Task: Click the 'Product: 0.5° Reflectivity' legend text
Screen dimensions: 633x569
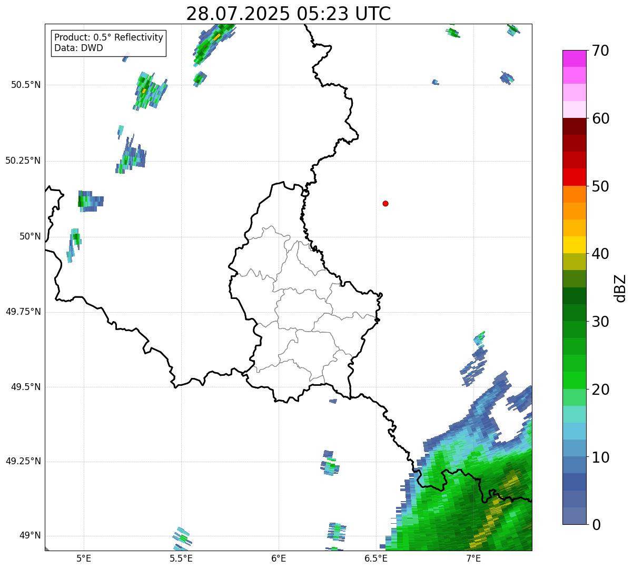Action: (x=109, y=38)
